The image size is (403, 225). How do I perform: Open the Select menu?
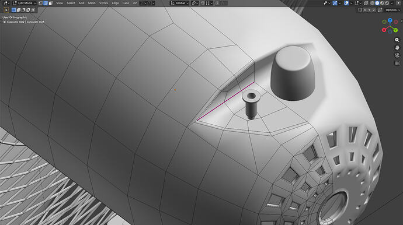click(71, 3)
